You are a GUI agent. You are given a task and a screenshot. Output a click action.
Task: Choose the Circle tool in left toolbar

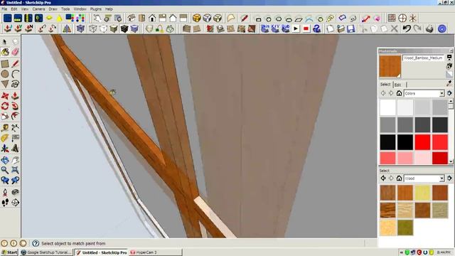coord(5,74)
